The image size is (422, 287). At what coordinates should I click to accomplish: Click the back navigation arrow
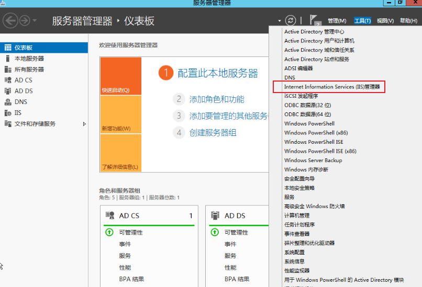pyautogui.click(x=10, y=20)
